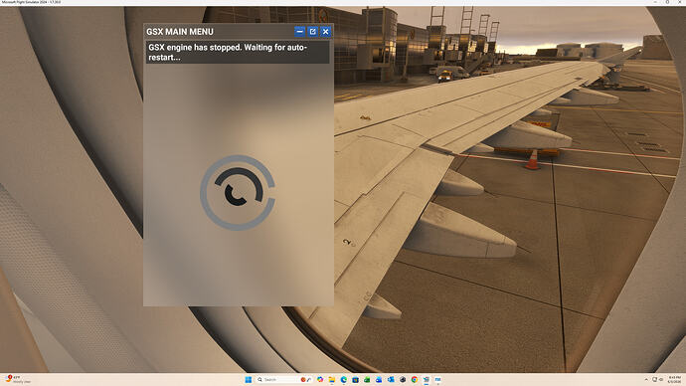The width and height of the screenshot is (686, 386).
Task: Open Microsoft Edge from the taskbar
Action: tap(343, 379)
